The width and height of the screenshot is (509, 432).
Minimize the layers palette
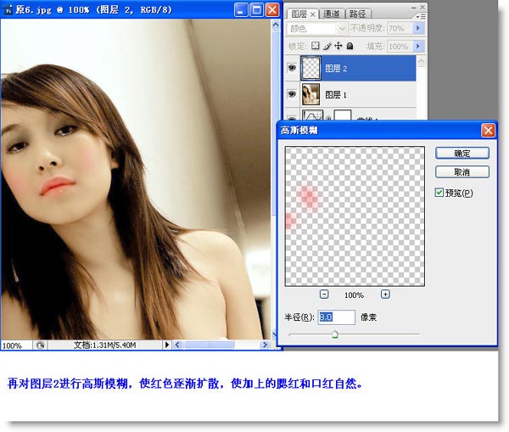pyautogui.click(x=413, y=7)
